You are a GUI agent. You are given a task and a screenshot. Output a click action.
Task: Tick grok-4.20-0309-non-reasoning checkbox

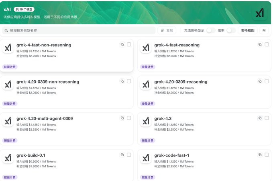pyautogui.click(x=129, y=81)
